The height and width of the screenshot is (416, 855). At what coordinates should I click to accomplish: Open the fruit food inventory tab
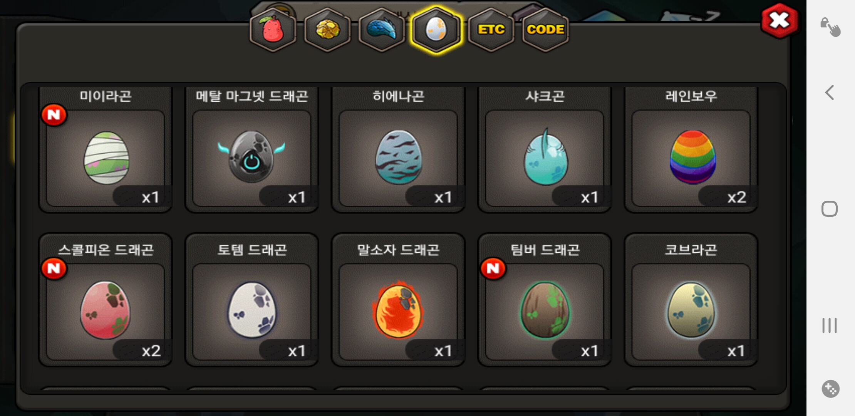[273, 30]
